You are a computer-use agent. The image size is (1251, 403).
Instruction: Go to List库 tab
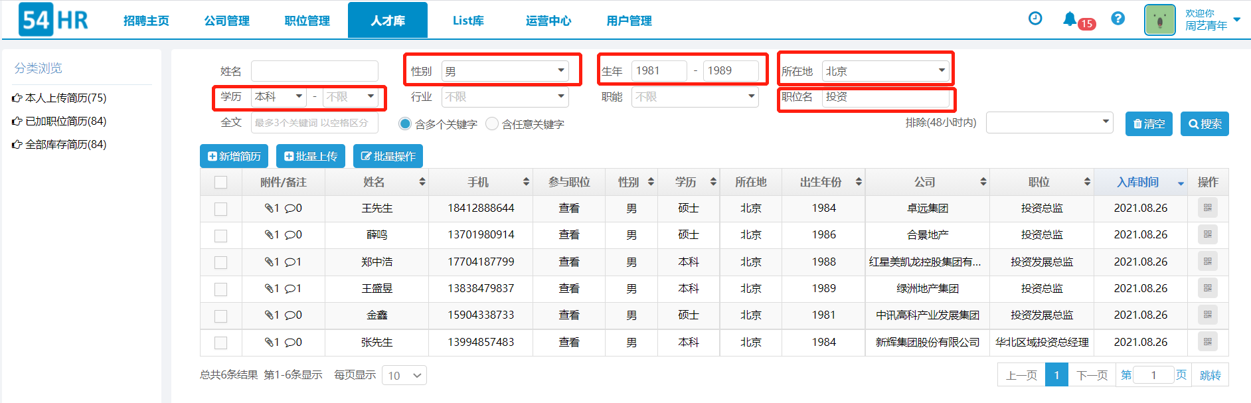(x=468, y=21)
